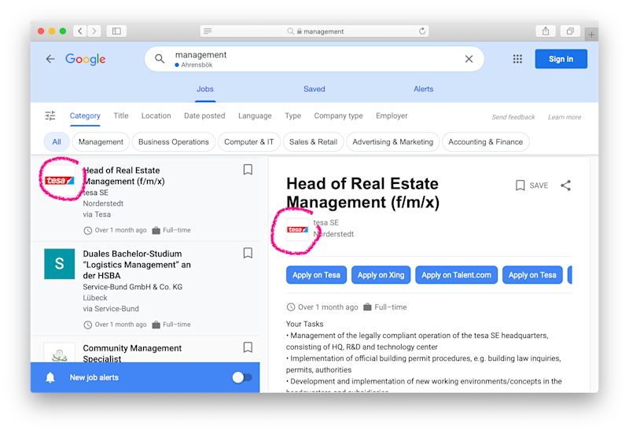The image size is (629, 433).
Task: Select the Category filter tab
Action: [85, 116]
